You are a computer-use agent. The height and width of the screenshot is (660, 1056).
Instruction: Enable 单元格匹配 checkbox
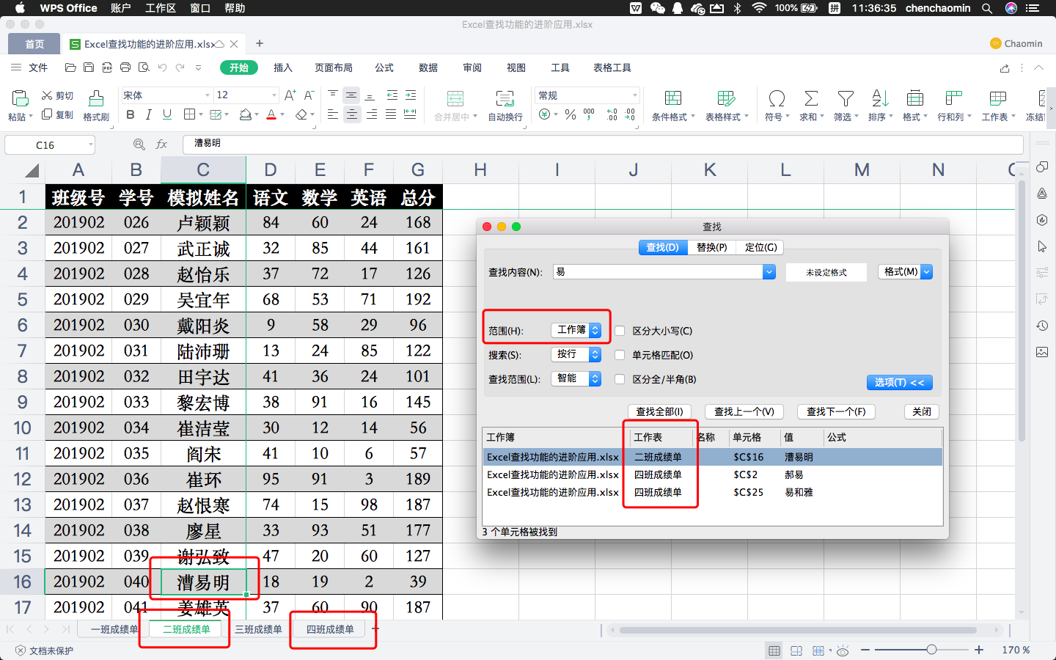[620, 355]
